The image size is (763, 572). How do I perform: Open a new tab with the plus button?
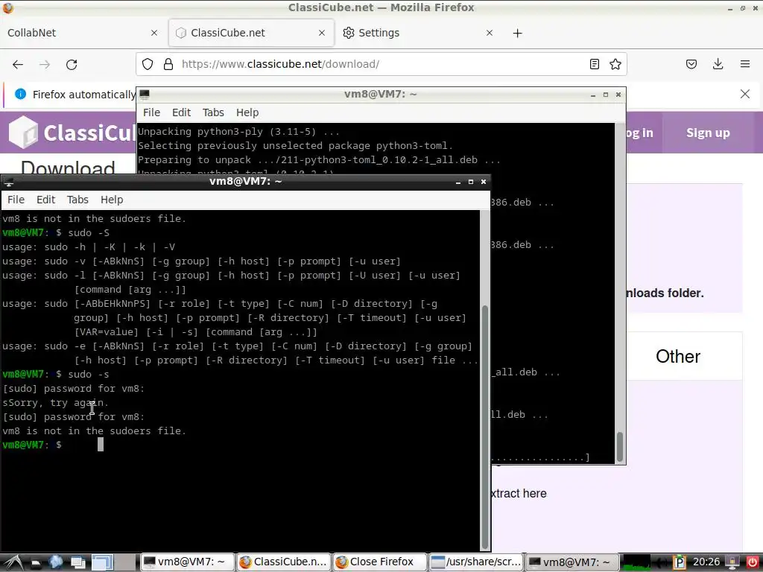[x=518, y=33]
